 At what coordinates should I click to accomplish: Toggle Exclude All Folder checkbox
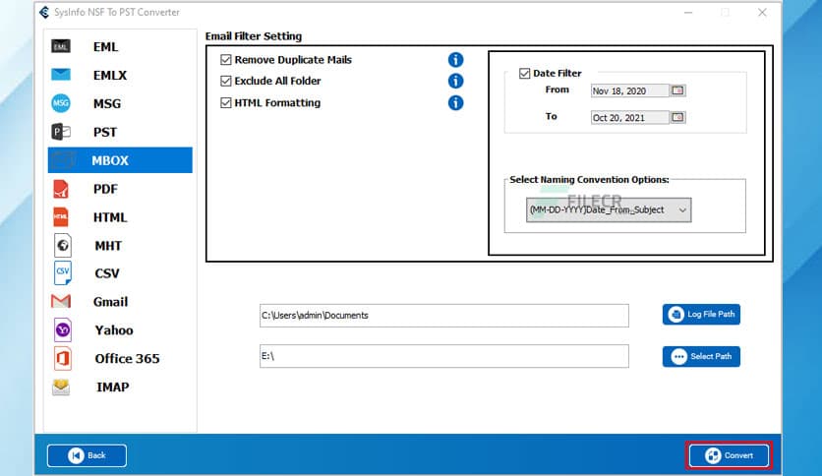point(226,81)
